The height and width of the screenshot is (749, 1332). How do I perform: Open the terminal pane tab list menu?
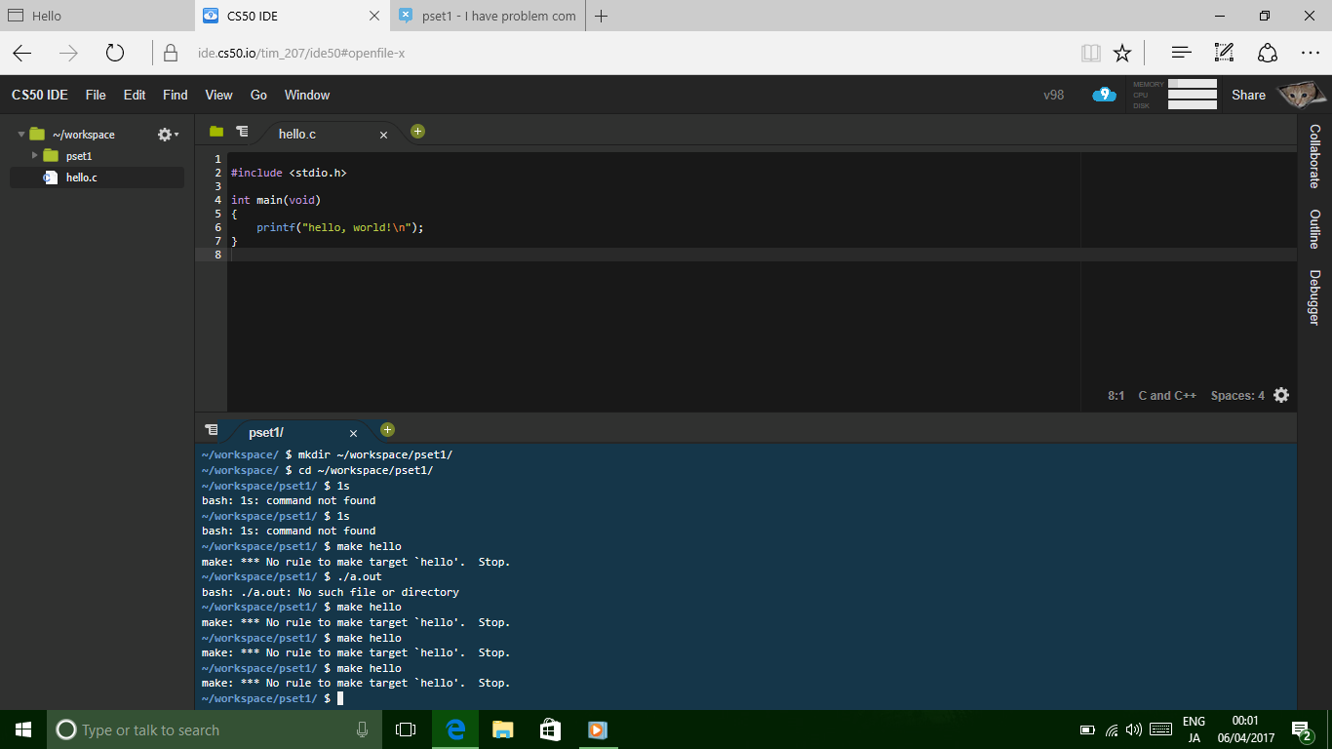pyautogui.click(x=212, y=430)
